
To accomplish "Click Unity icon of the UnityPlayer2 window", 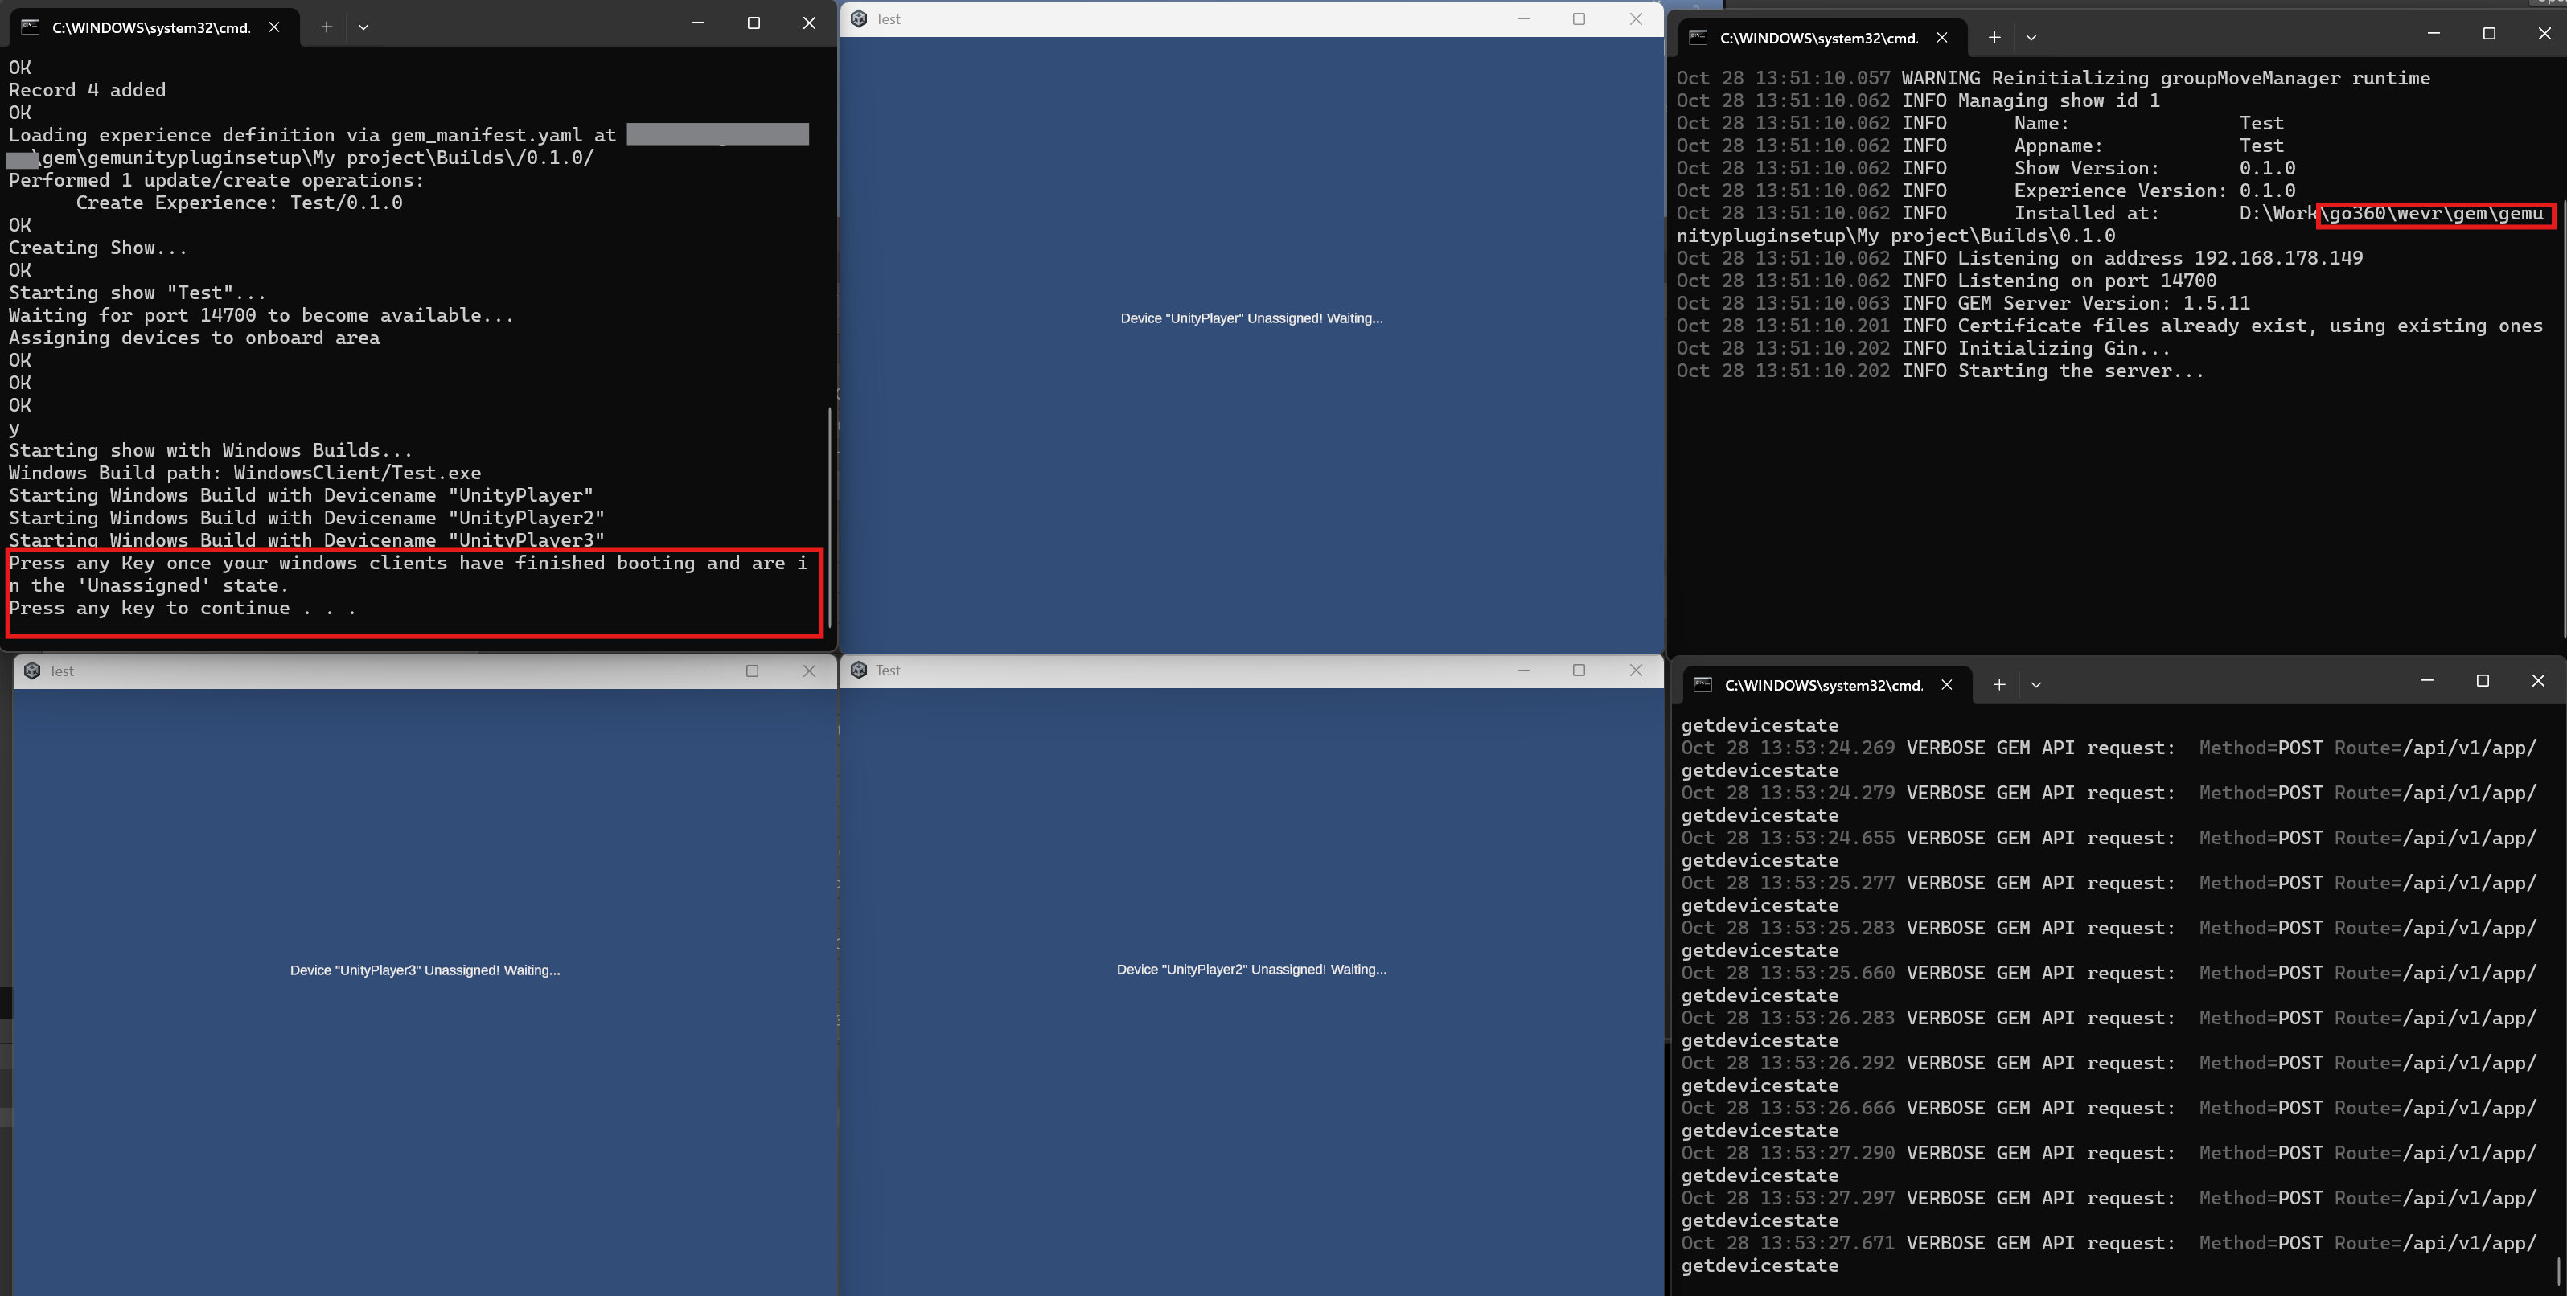I will pos(859,671).
